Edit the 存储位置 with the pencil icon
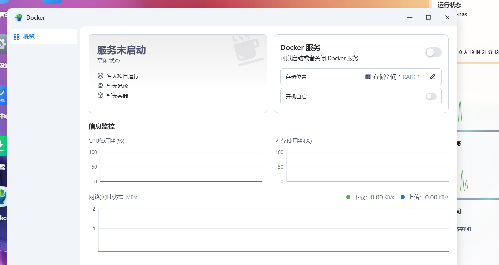The image size is (499, 265). click(x=433, y=77)
